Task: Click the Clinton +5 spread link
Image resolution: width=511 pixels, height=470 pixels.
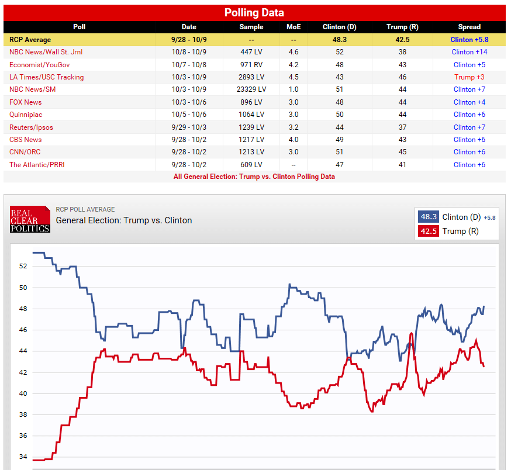Action: pyautogui.click(x=469, y=65)
